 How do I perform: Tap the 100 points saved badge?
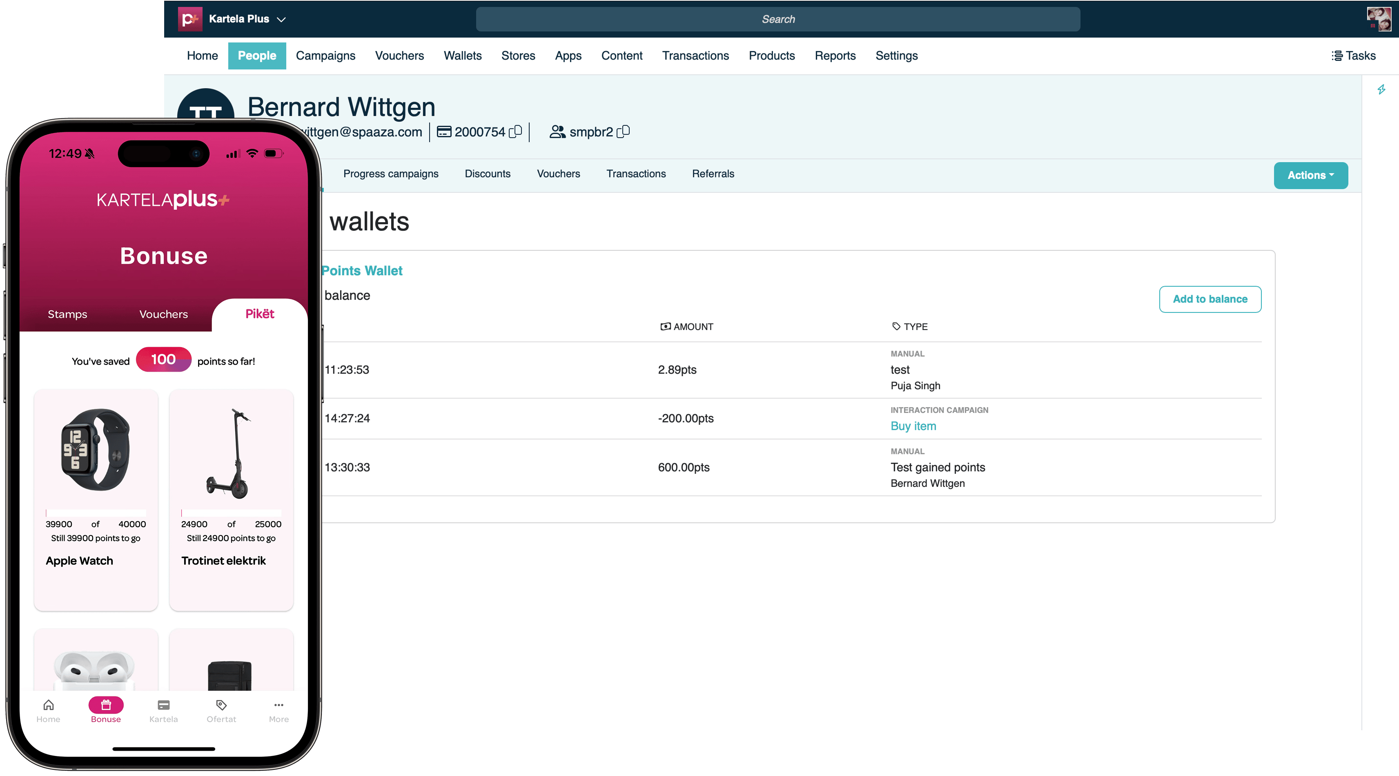[x=163, y=359]
